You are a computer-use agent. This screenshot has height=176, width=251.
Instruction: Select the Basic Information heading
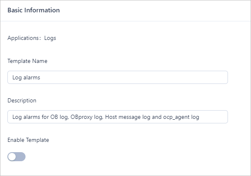click(x=33, y=10)
